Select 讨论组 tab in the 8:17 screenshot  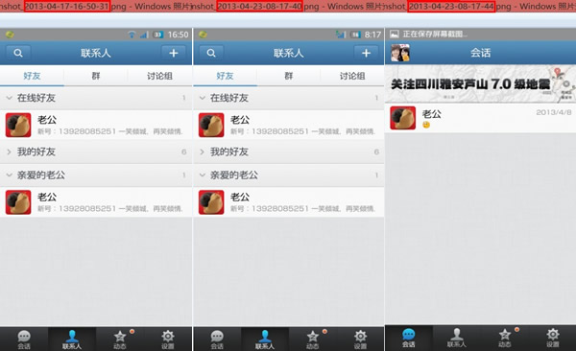(x=352, y=76)
